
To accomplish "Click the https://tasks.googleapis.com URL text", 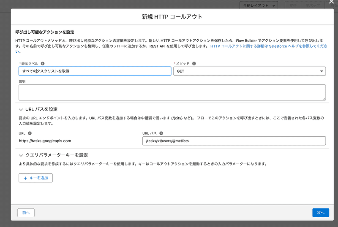I will coord(45,141).
